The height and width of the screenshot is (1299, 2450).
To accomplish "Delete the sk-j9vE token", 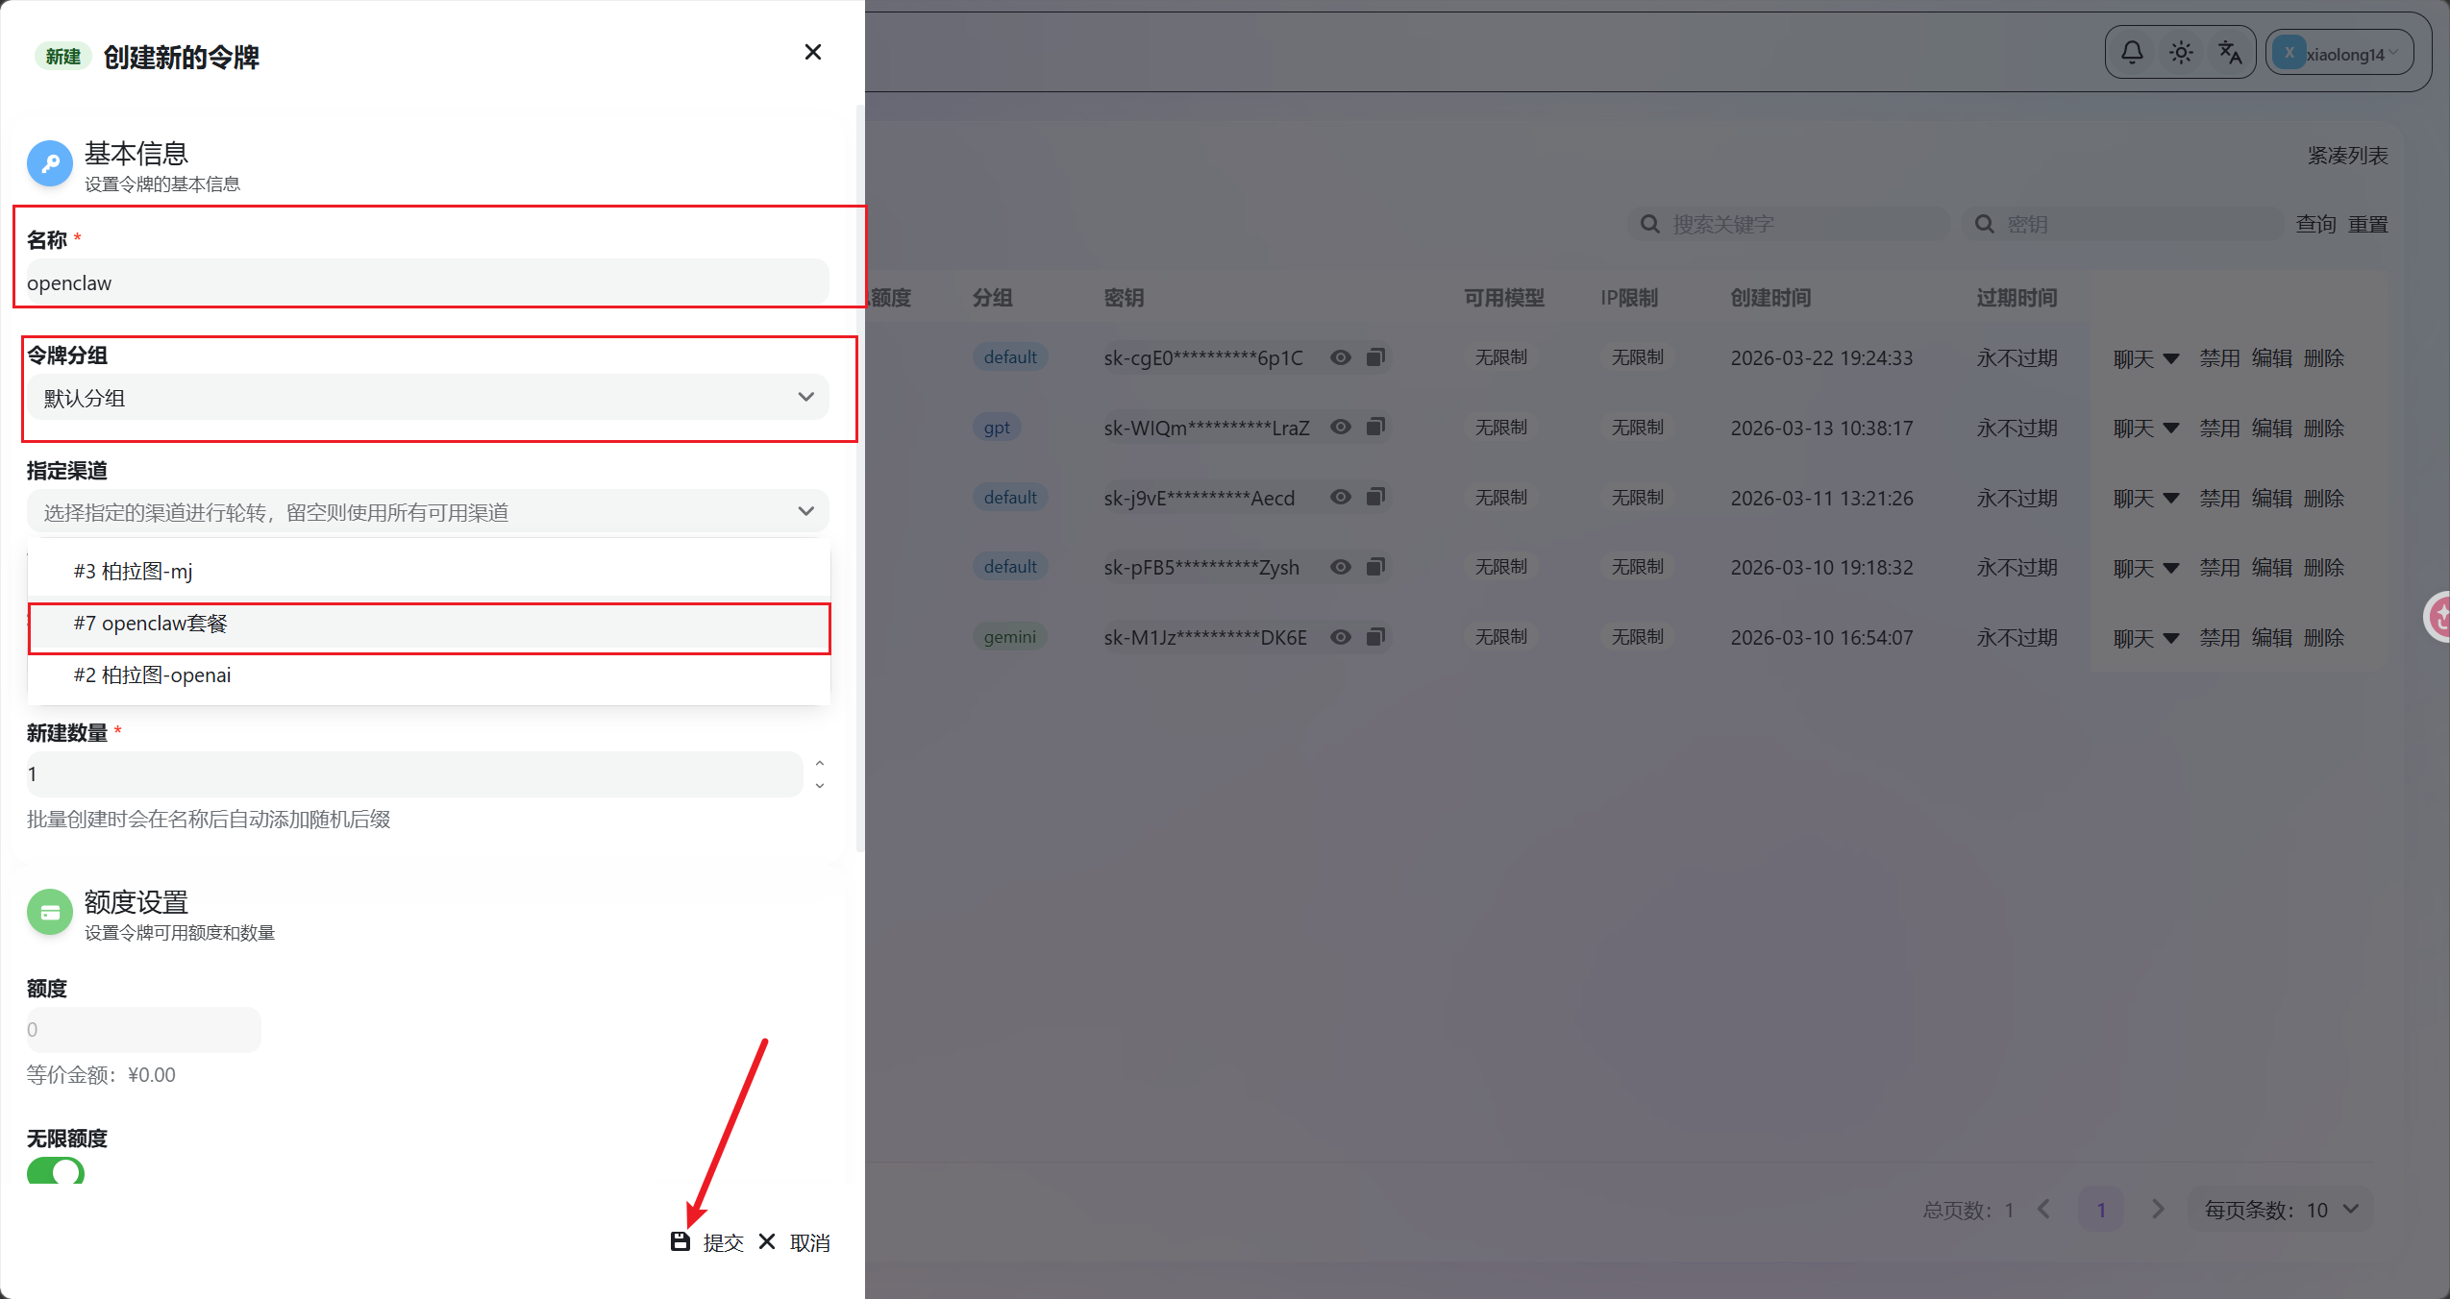I will (x=2323, y=499).
